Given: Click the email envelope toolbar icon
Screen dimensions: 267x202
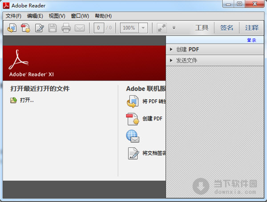Looking at the screenshot, I should pyautogui.click(x=80, y=28).
